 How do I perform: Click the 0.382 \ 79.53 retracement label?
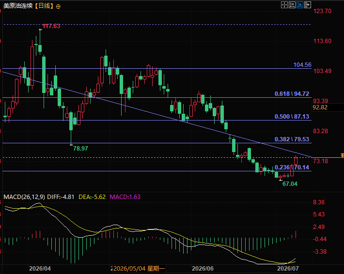(292, 139)
